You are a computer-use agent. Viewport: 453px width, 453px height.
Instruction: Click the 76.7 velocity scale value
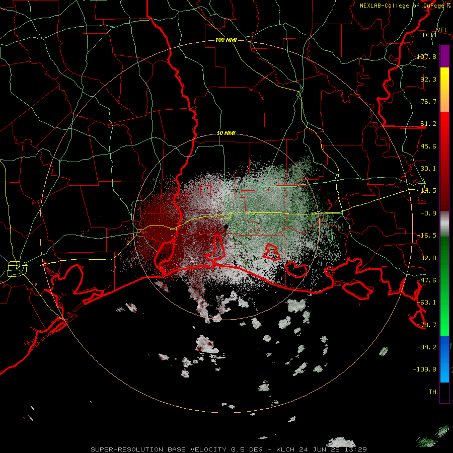(428, 101)
